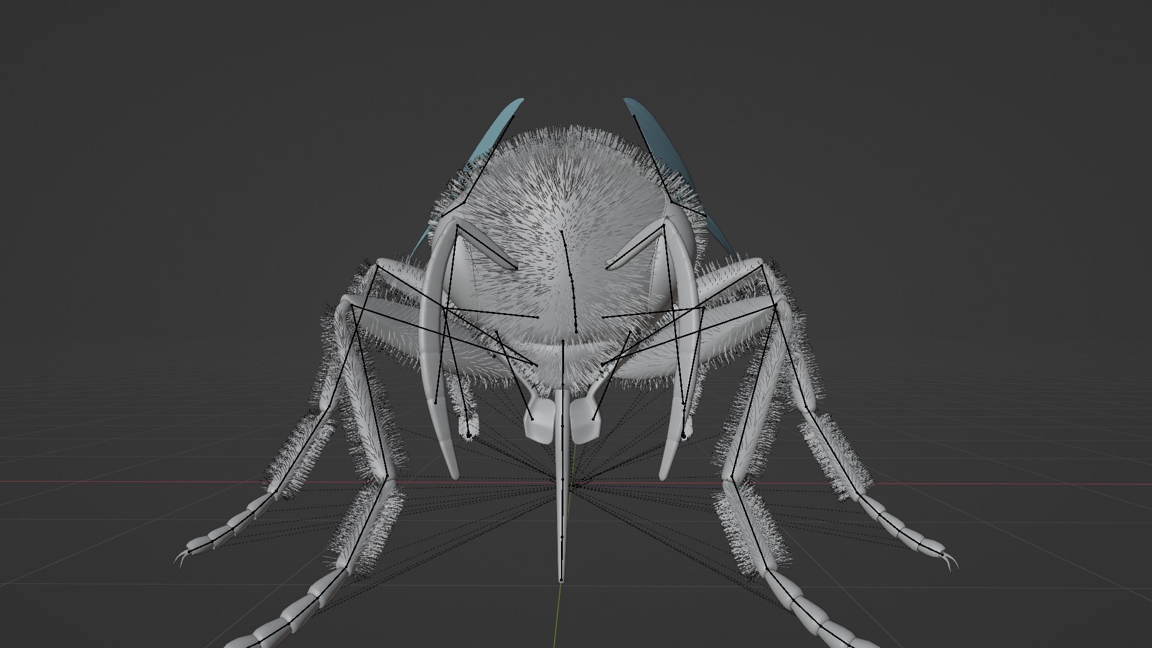Viewport: 1152px width, 648px height.
Task: Select the right flat mandible beside proboscis
Action: (586, 421)
